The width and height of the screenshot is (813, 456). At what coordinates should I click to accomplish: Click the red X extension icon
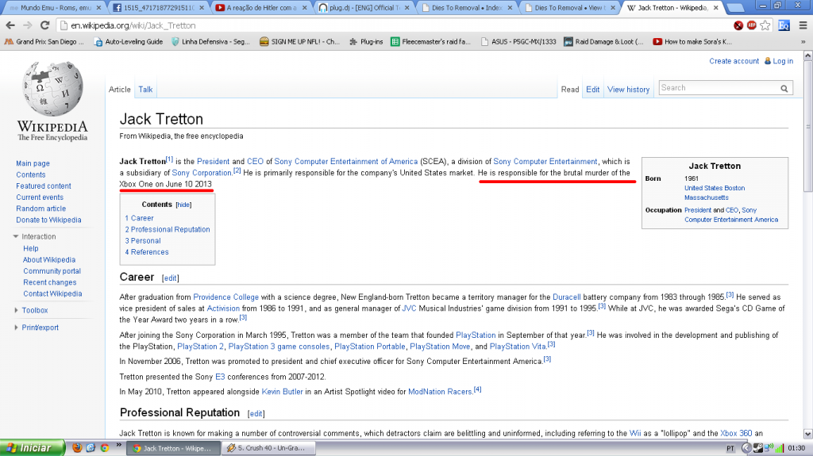[738, 25]
